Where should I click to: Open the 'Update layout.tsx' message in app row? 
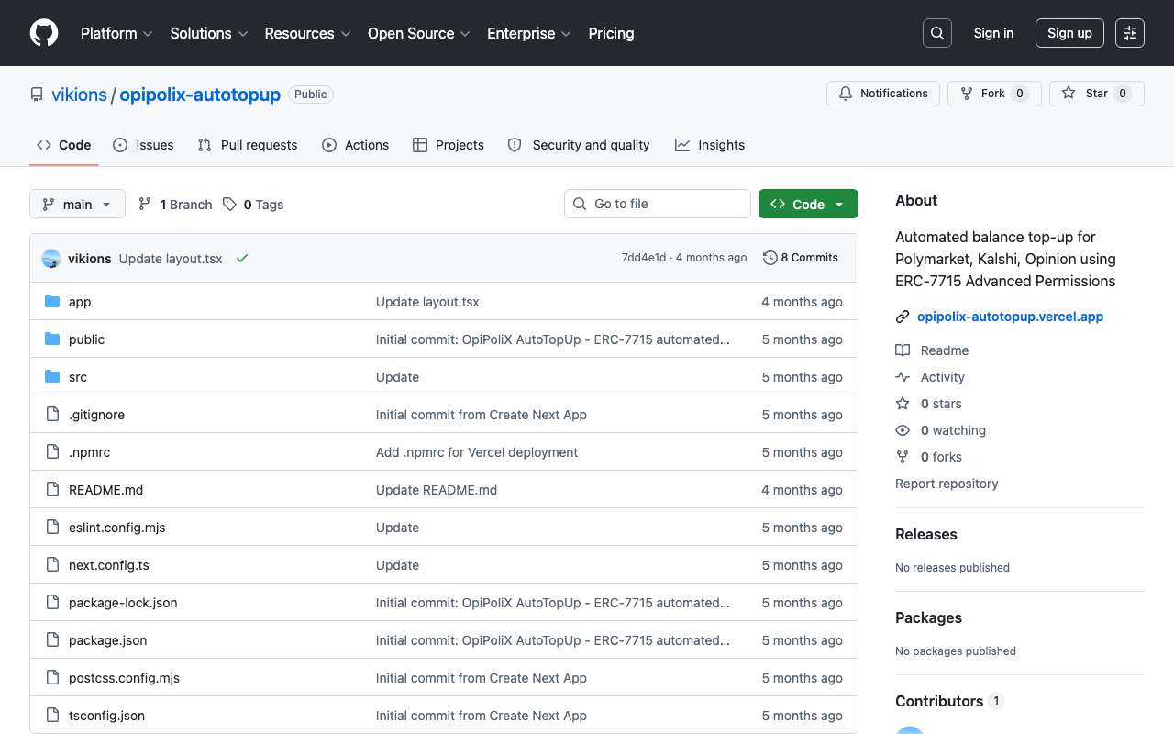tap(427, 302)
